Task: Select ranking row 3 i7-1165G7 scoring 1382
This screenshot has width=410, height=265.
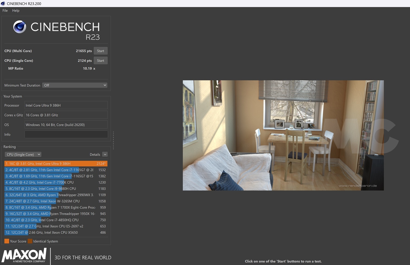Action: (56, 176)
